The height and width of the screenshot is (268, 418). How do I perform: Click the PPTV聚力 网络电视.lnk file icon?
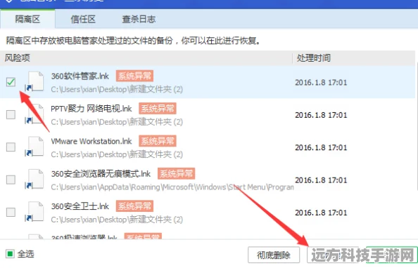pos(34,114)
